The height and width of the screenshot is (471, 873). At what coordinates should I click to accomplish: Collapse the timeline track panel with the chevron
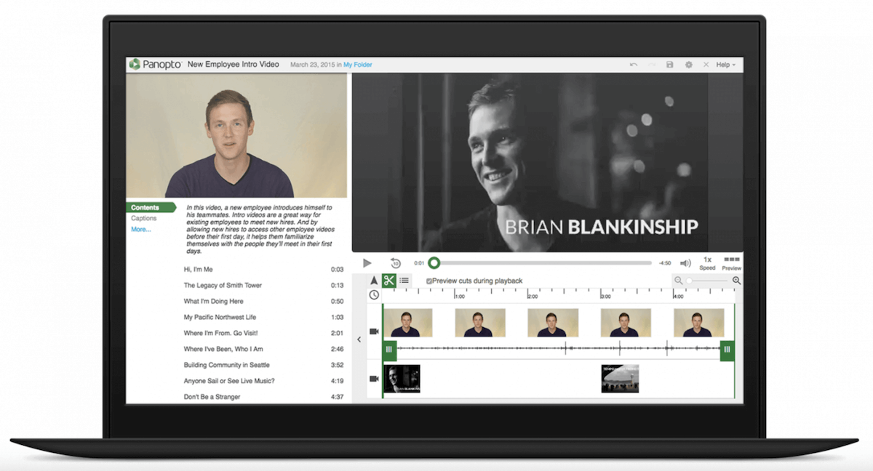(359, 339)
